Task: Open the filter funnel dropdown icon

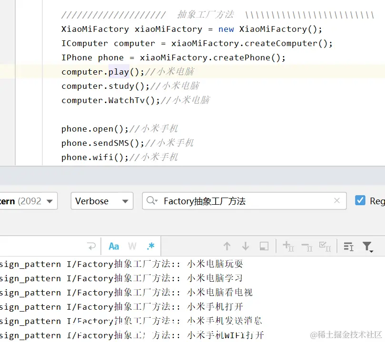Action: point(367,247)
